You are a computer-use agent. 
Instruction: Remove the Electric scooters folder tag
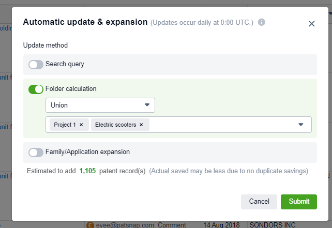[x=141, y=125]
